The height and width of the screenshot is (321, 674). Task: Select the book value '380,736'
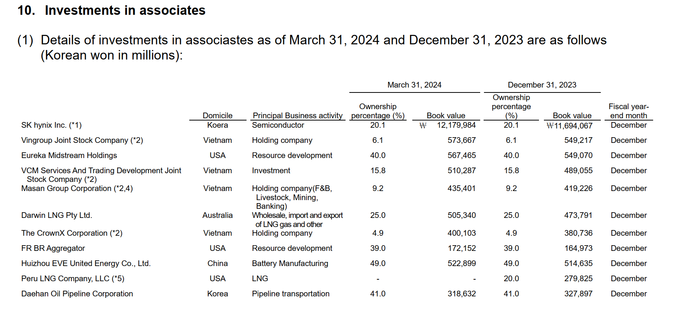pos(578,233)
